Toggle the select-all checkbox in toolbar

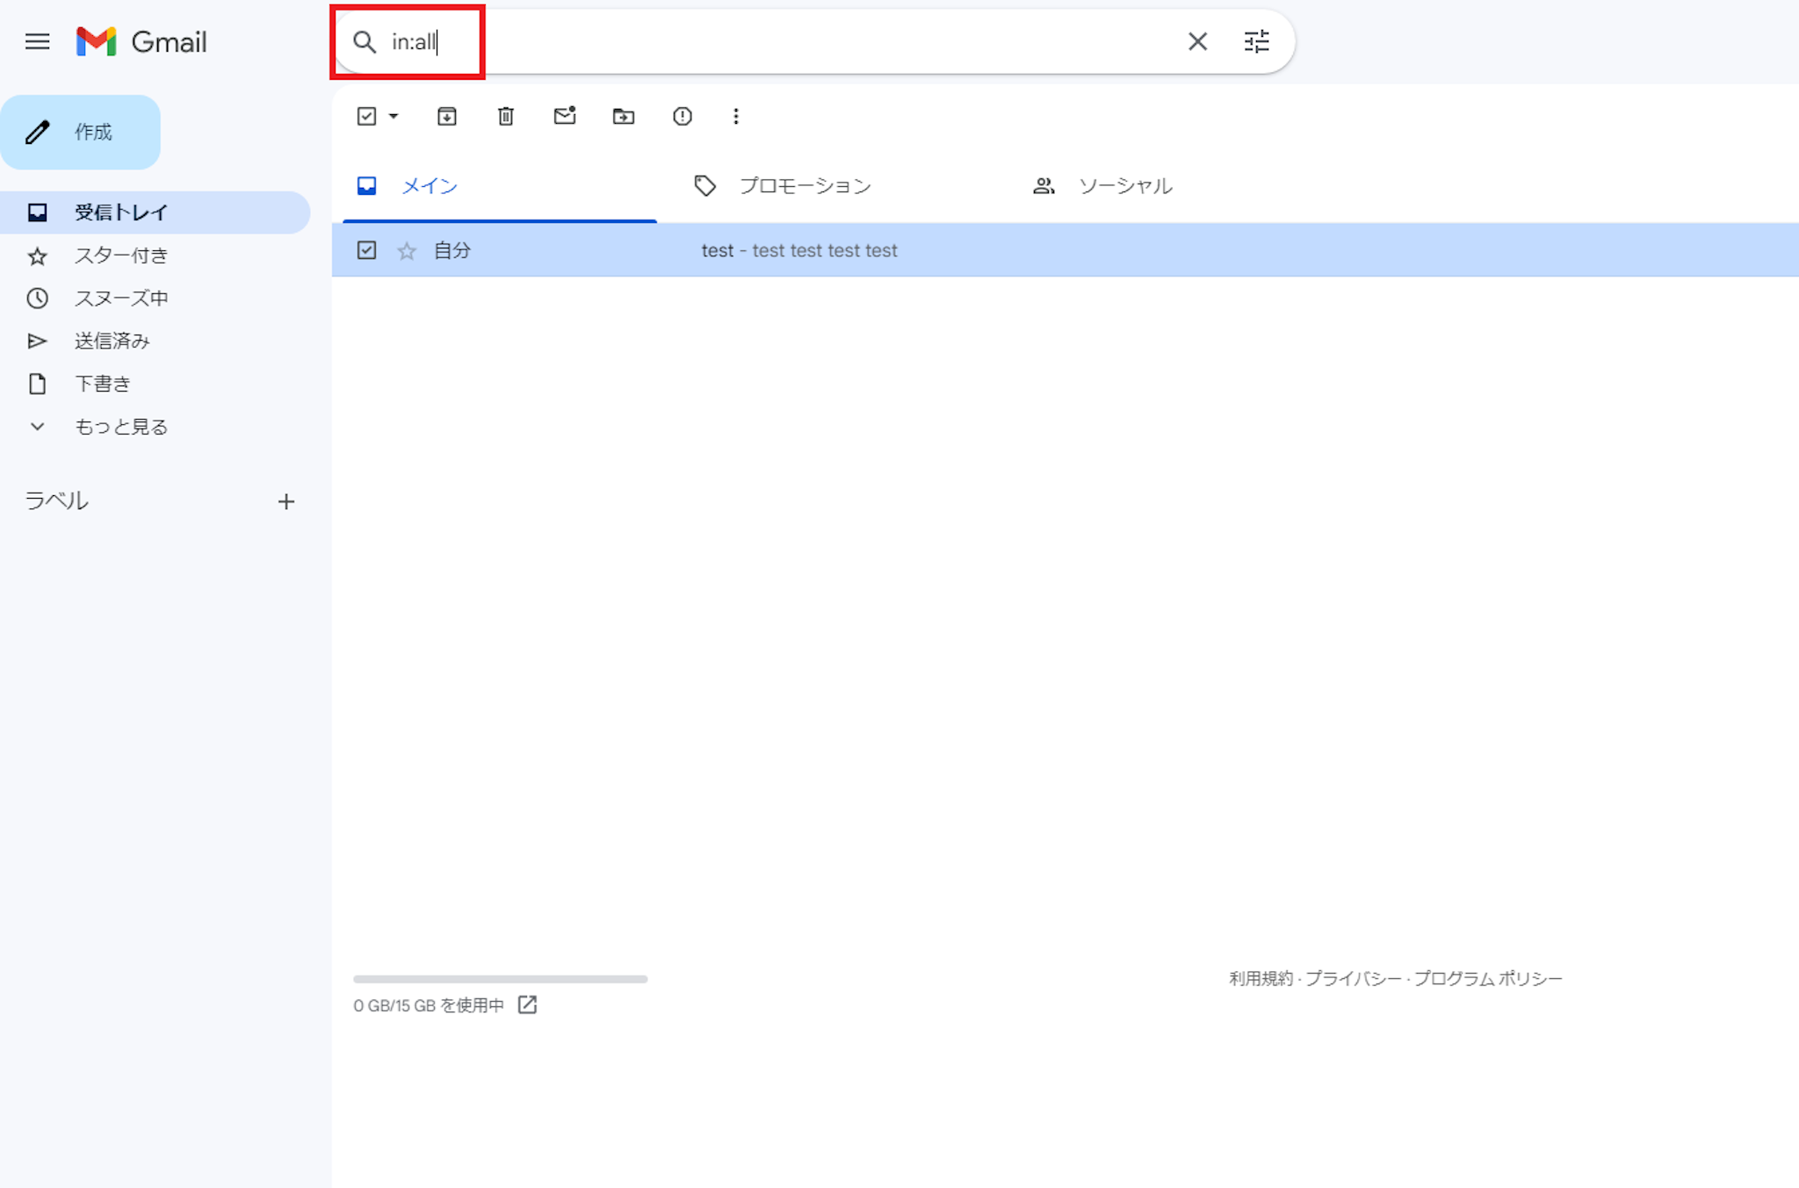coord(366,116)
